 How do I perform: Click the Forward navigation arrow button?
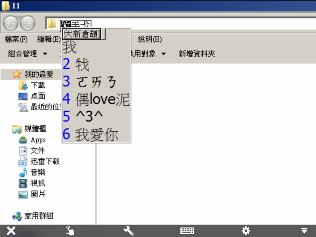(27, 24)
